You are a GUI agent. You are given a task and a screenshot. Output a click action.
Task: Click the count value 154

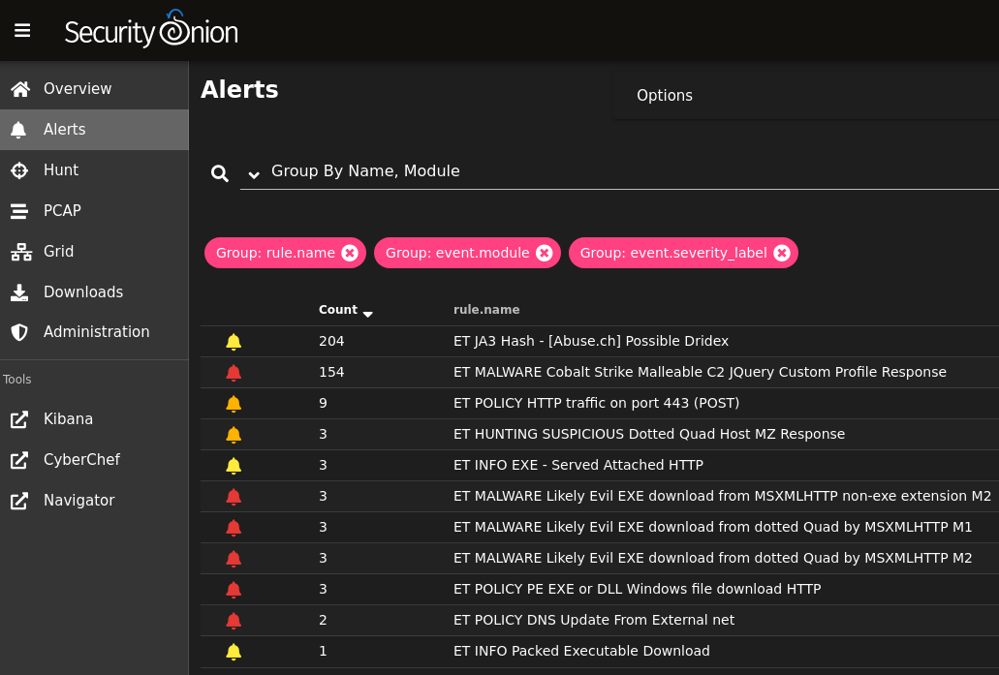331,373
